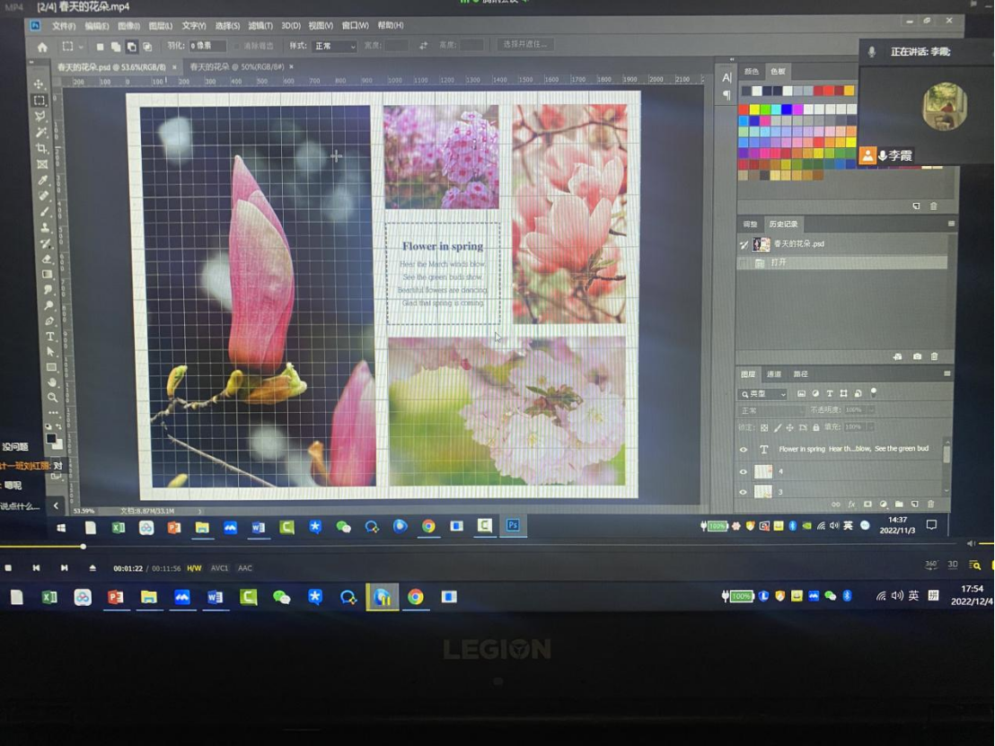Create a history snapshot with camera icon

pyautogui.click(x=917, y=356)
